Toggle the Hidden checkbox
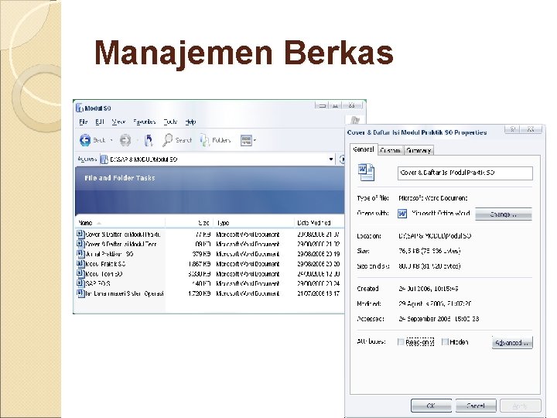The image size is (557, 418). pos(445,342)
